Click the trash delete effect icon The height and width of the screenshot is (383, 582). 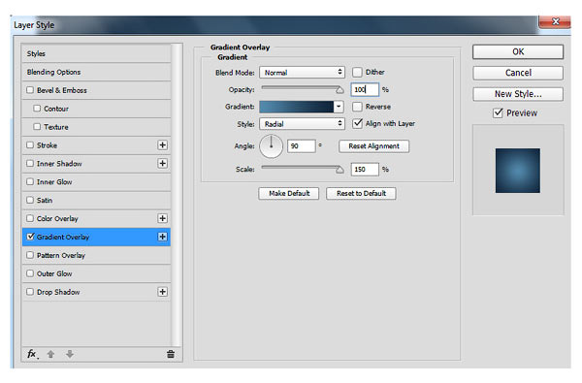click(x=171, y=354)
